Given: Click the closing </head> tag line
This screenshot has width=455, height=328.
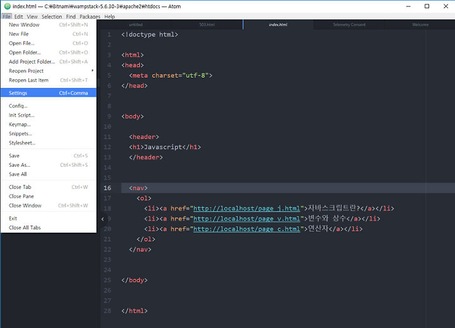Looking at the screenshot, I should [135, 85].
